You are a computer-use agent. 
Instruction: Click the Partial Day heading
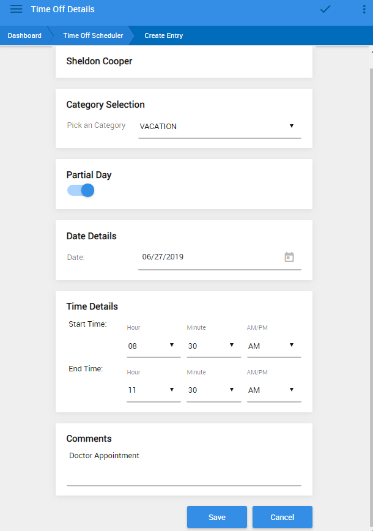(x=89, y=175)
